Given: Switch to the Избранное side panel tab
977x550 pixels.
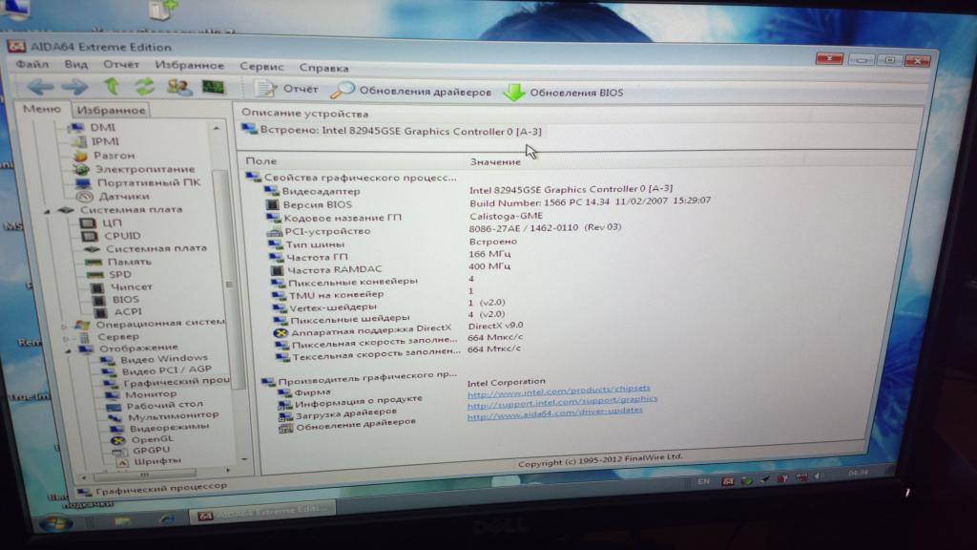Looking at the screenshot, I should click(111, 111).
